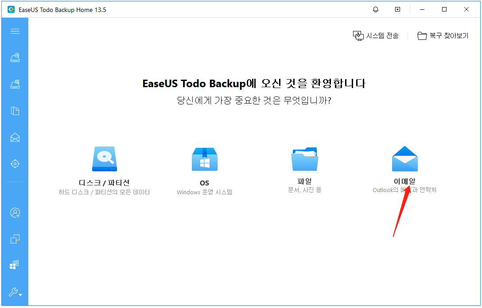Click the EaseUS app logo in title bar

11,10
